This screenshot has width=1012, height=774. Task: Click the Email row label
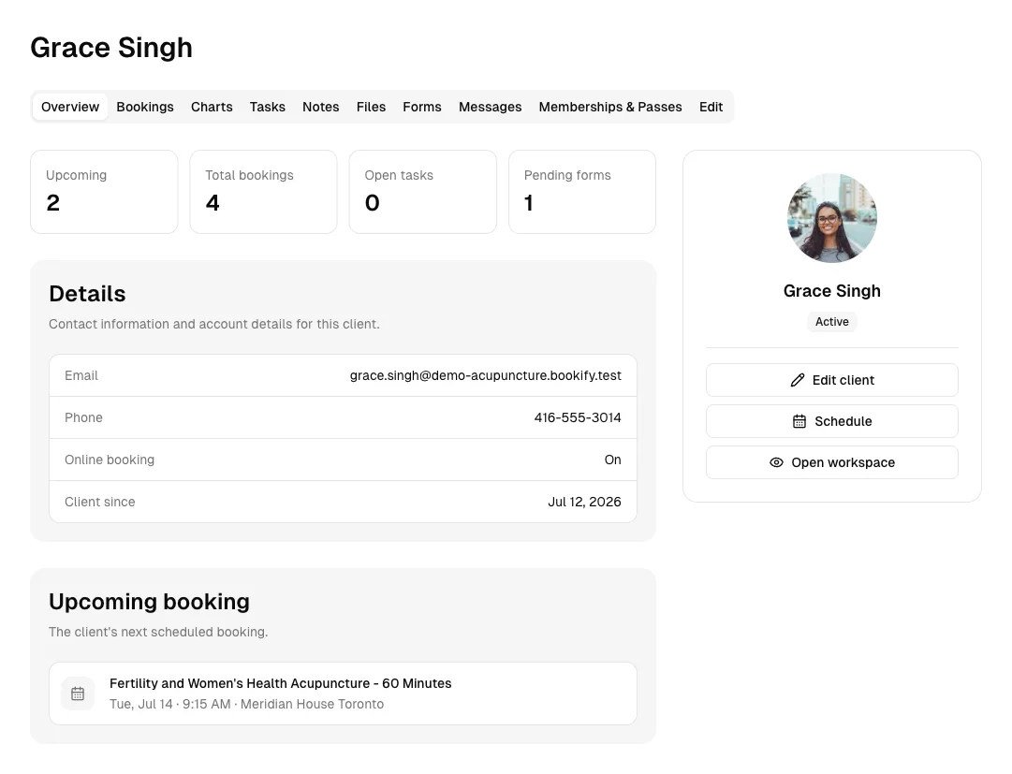pos(81,375)
